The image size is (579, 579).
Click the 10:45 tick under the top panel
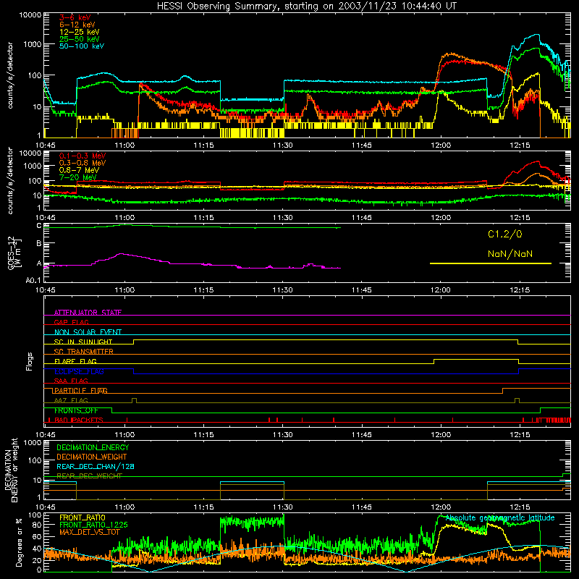tap(45, 145)
